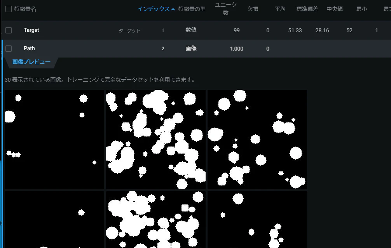391x248 pixels.
Task: Sort by the ユニーク数 column header
Action: (226, 9)
